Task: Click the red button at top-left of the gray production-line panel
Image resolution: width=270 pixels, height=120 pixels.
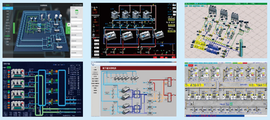Action: 190,65
